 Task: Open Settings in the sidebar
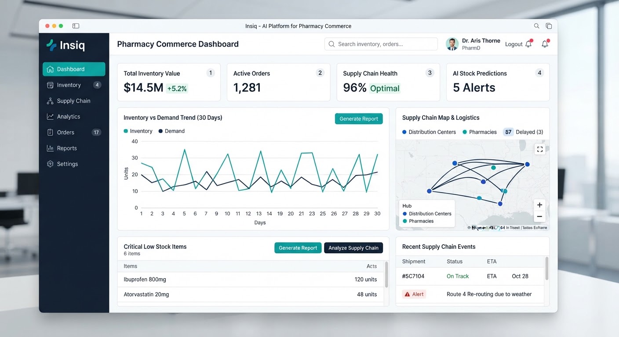click(x=74, y=164)
